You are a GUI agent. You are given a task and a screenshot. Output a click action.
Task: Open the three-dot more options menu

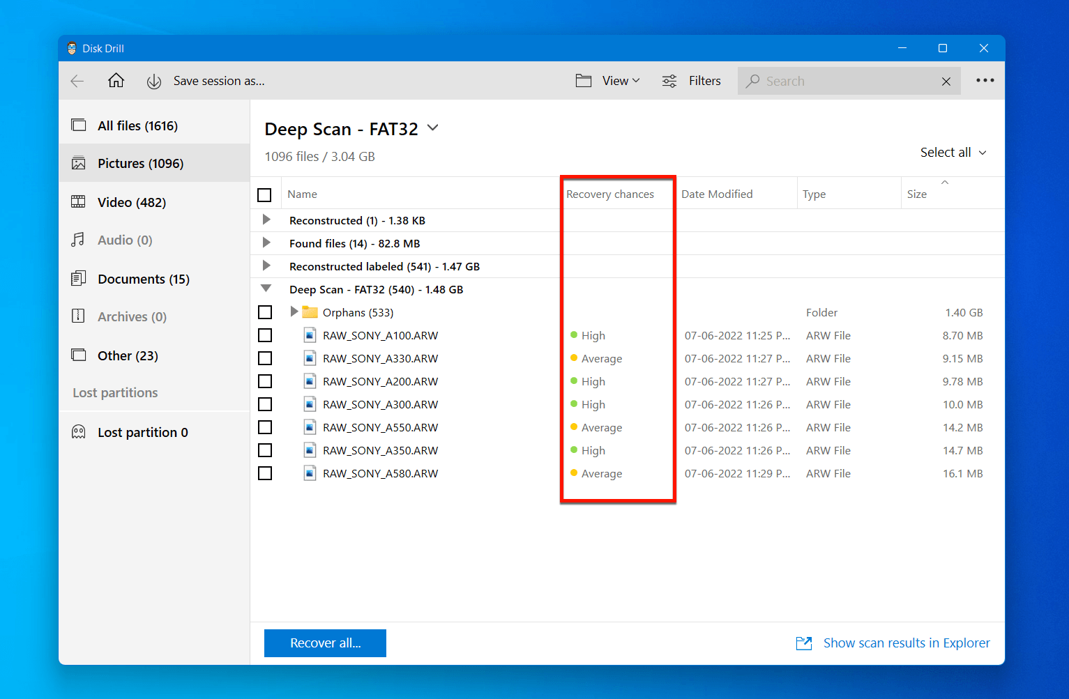coord(985,80)
